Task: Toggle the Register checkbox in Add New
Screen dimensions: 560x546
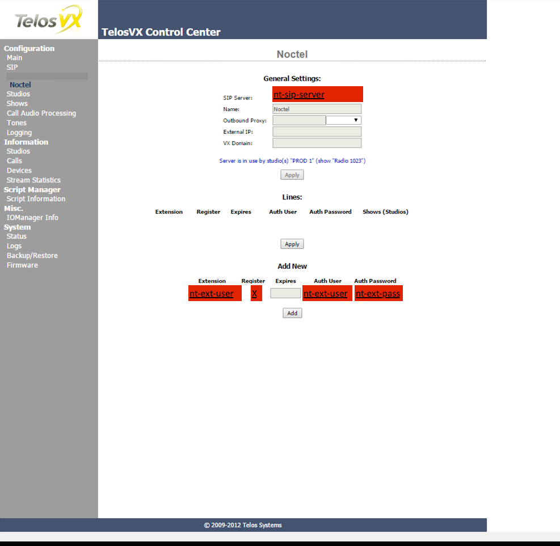Action: pos(256,293)
